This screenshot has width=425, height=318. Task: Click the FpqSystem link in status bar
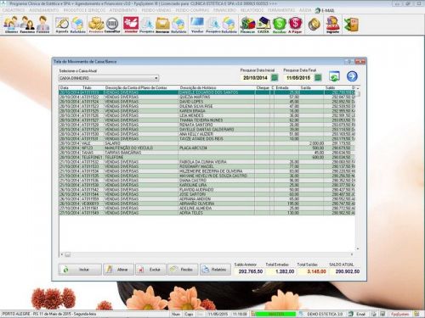tap(400, 314)
